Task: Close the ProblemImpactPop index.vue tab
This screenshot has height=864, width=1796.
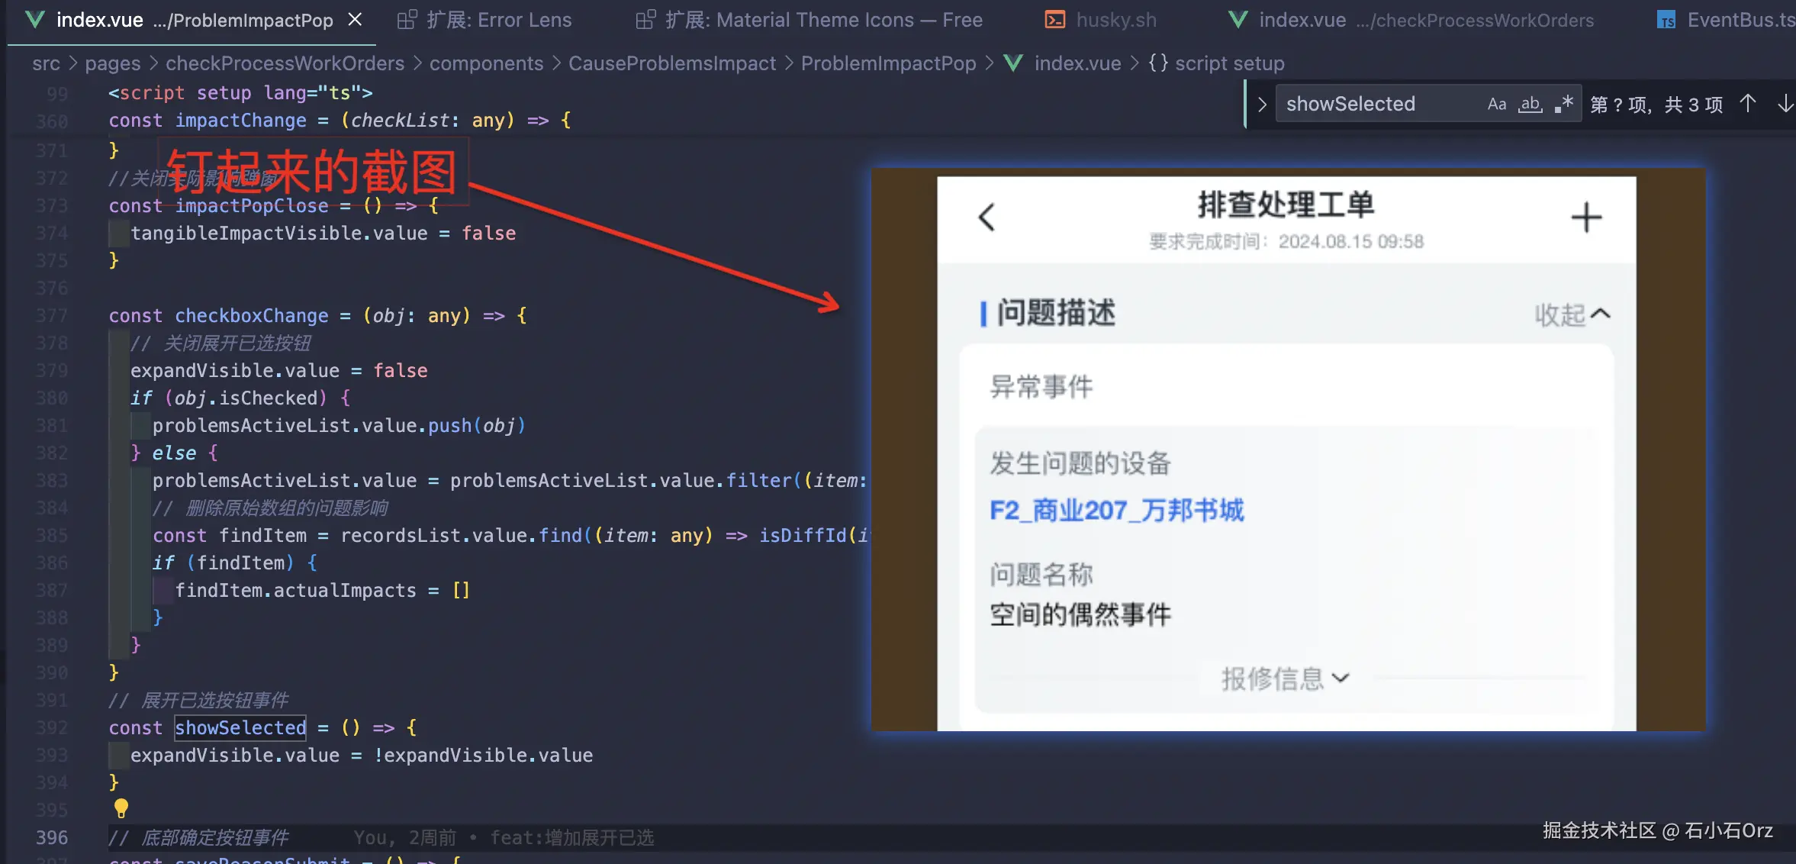Action: 355,20
